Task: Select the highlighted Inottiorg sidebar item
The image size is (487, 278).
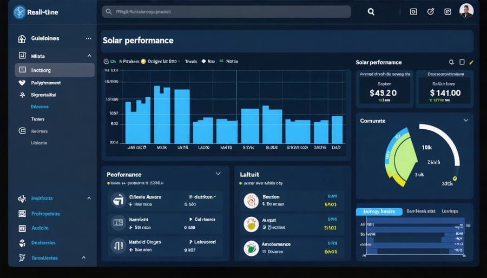Action: click(55, 70)
